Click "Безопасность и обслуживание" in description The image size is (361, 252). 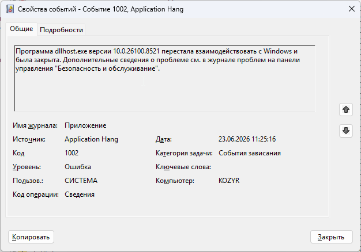click(x=106, y=68)
